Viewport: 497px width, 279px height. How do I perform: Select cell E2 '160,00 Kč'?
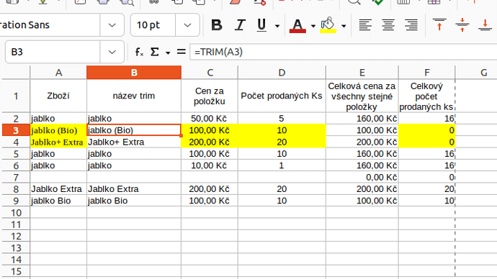click(x=362, y=119)
